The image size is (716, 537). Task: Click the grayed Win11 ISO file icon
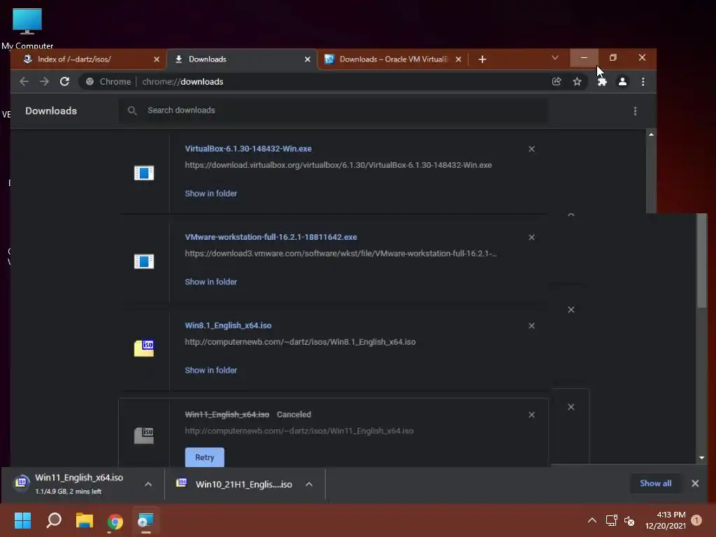(144, 435)
